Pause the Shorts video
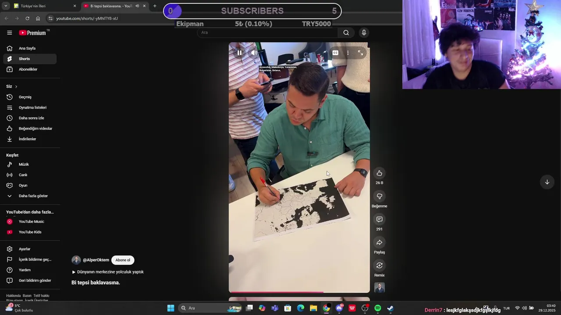The width and height of the screenshot is (561, 315). click(x=239, y=53)
